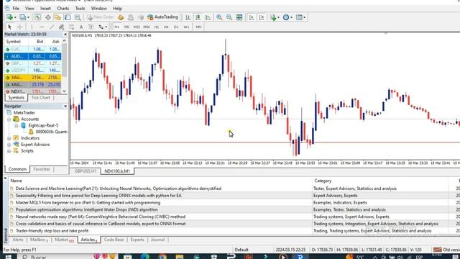Open the Strategy Tester from the toolbar

78,17
